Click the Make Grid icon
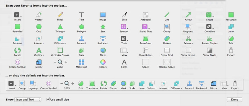249x106 pixels. coord(81,62)
